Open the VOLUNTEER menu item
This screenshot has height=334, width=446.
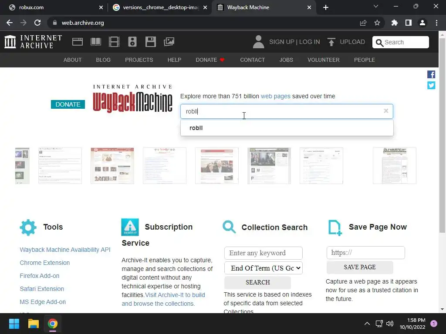coord(324,60)
